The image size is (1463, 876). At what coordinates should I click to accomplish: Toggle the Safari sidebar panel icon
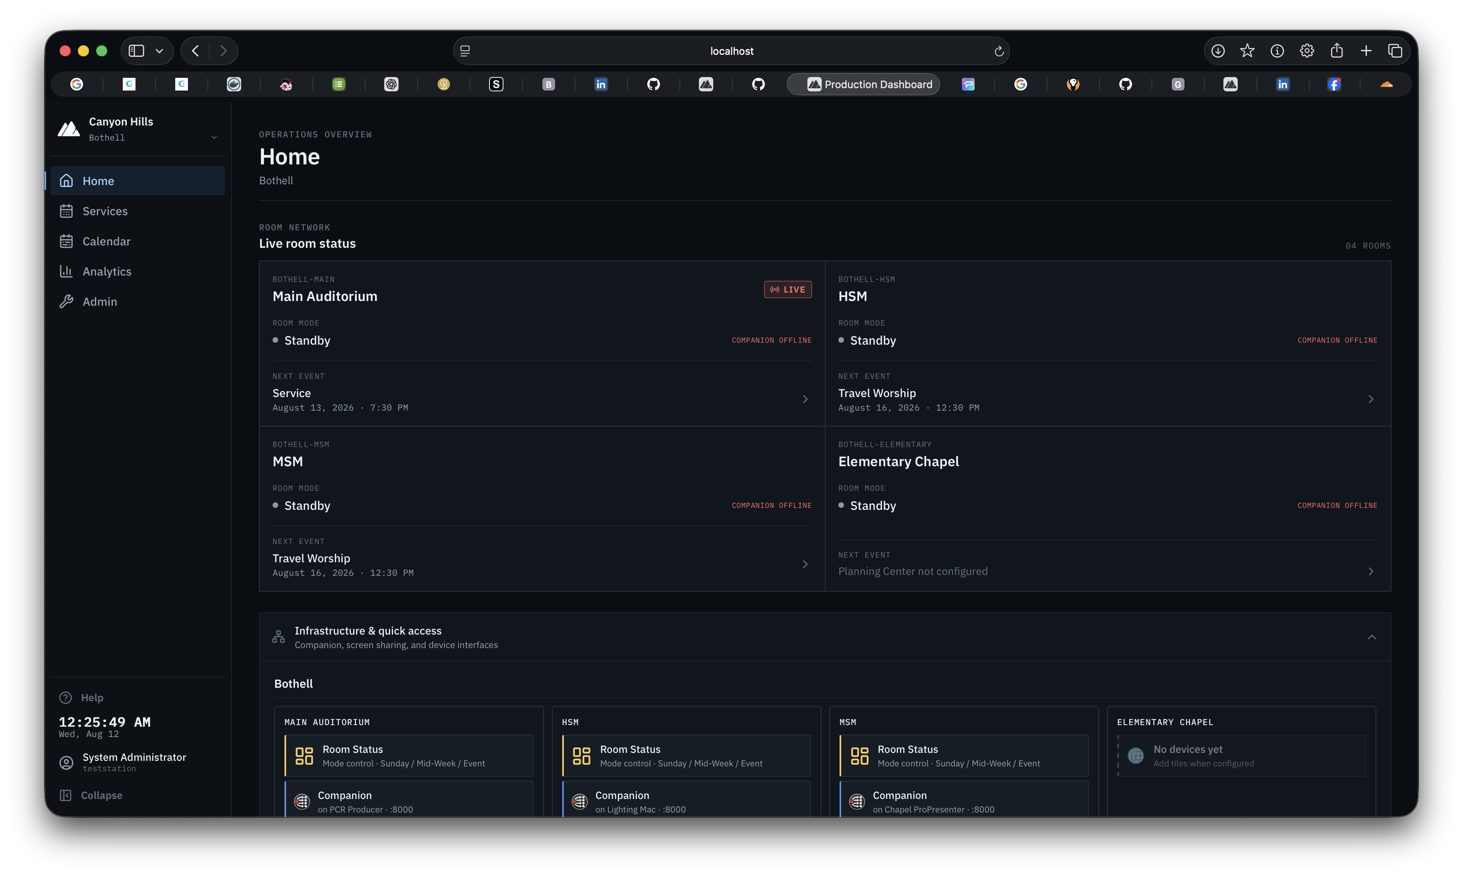pos(136,51)
